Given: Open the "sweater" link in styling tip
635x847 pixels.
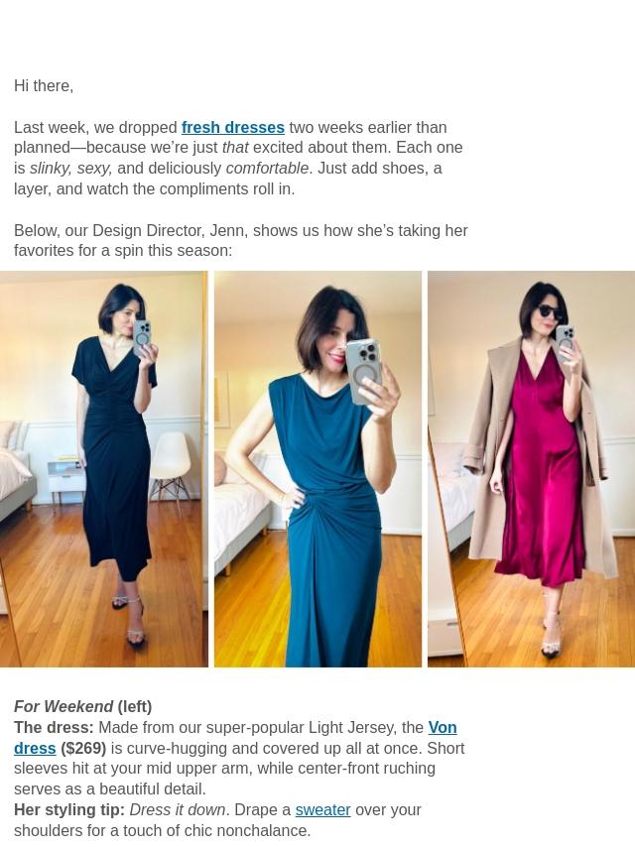Looking at the screenshot, I should tap(322, 810).
